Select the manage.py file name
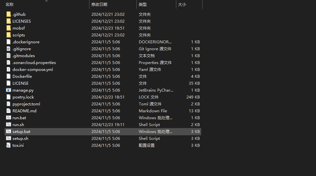 pyautogui.click(x=23, y=90)
